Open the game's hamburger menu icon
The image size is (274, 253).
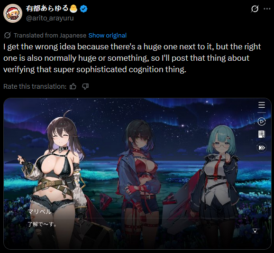[x=261, y=105]
